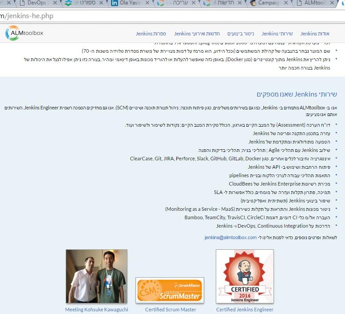Click the Meeting Kohsuke Kawaguchi caption link
The image size is (345, 314).
coord(96,310)
